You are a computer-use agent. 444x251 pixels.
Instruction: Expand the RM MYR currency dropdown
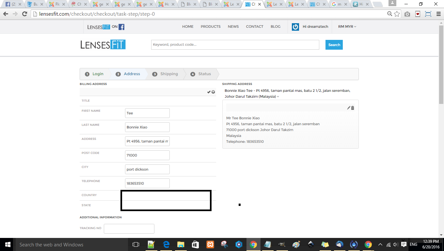pyautogui.click(x=347, y=27)
